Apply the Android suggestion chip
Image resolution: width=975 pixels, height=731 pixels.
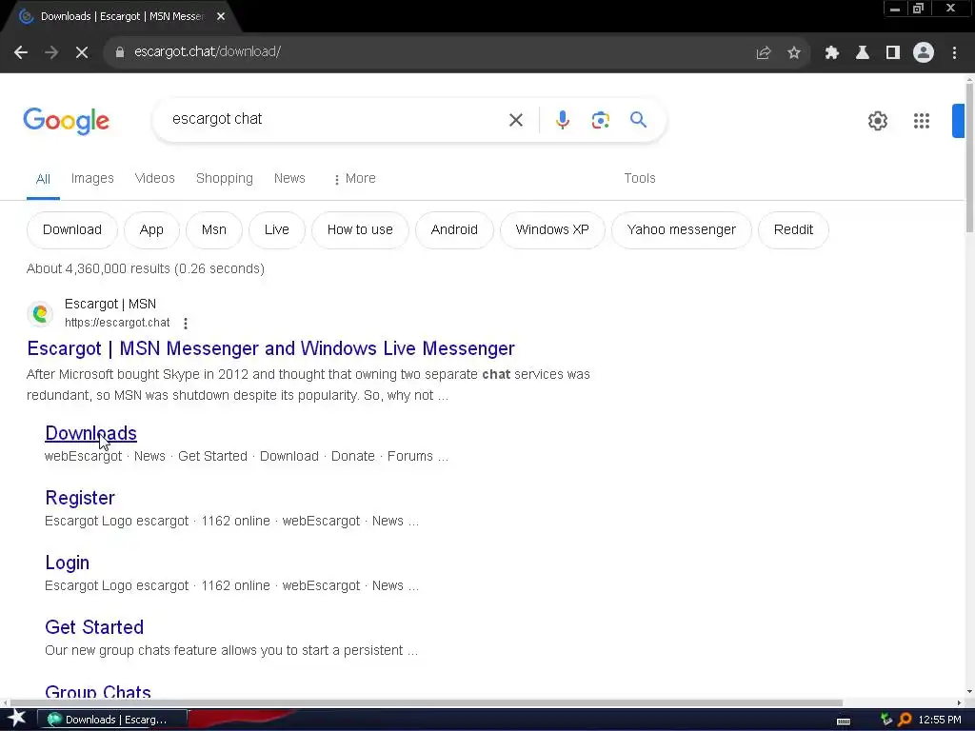click(454, 230)
